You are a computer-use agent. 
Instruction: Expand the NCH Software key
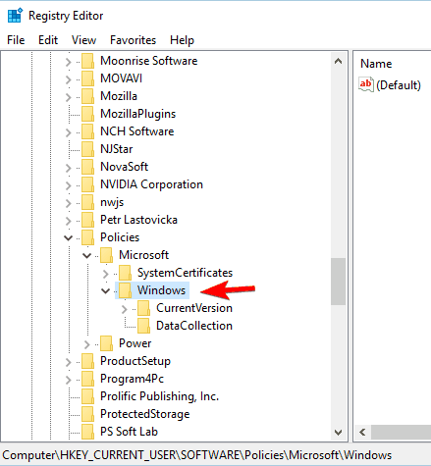[68, 132]
